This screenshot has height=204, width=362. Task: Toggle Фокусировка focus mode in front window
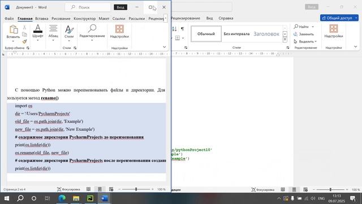click(x=68, y=189)
